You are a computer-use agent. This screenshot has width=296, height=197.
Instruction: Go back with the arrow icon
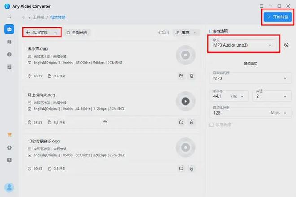24,17
